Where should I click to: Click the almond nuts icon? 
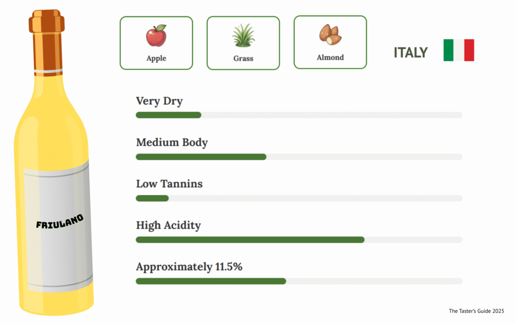coord(330,35)
